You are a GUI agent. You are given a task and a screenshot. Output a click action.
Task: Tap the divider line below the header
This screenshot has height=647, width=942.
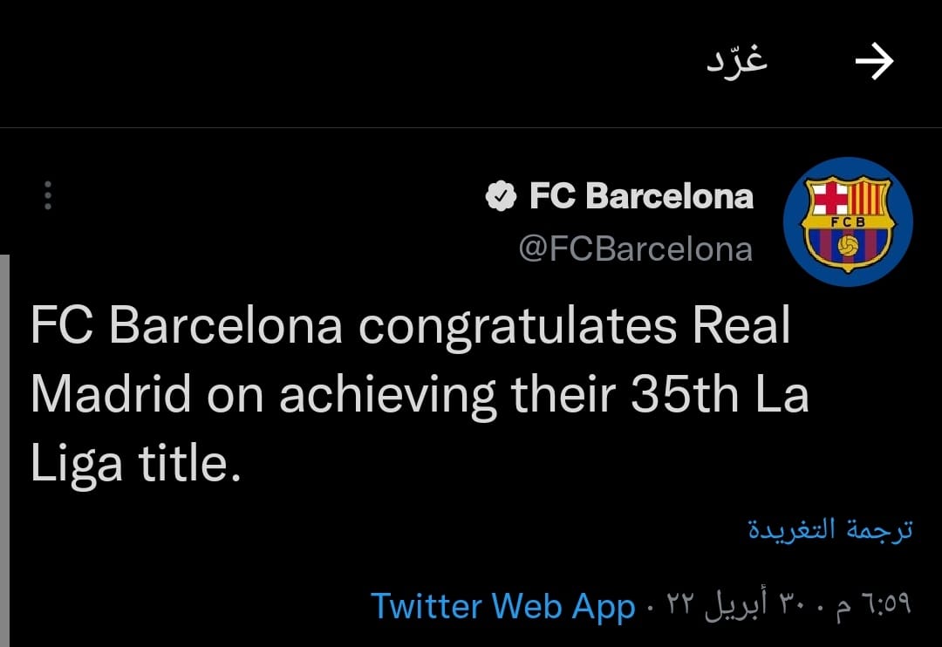(x=471, y=128)
